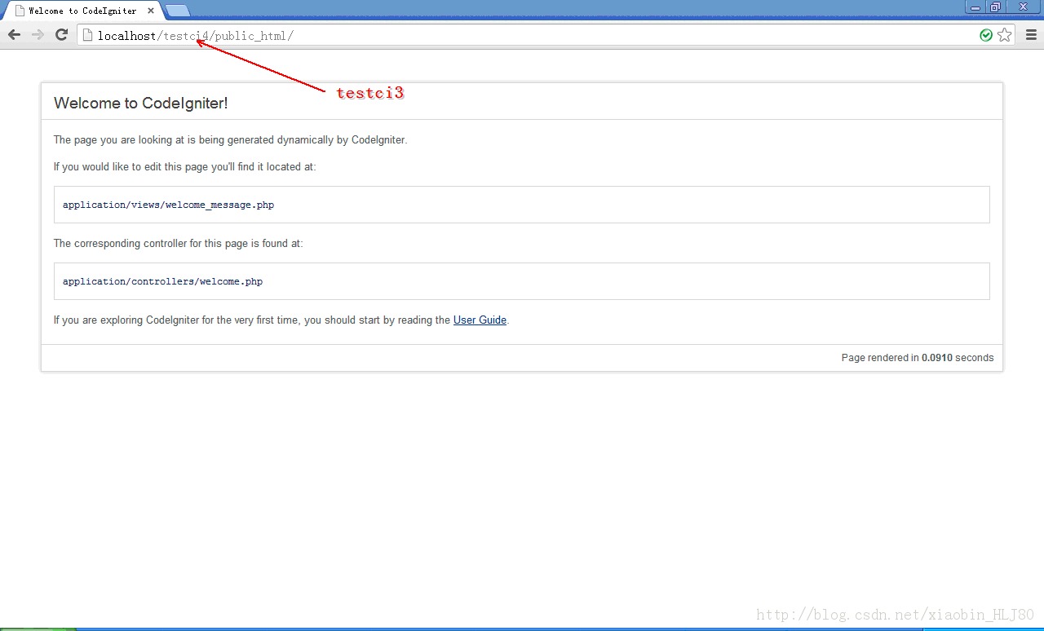Select the Welcome to CodeIgniter tab

click(x=82, y=11)
